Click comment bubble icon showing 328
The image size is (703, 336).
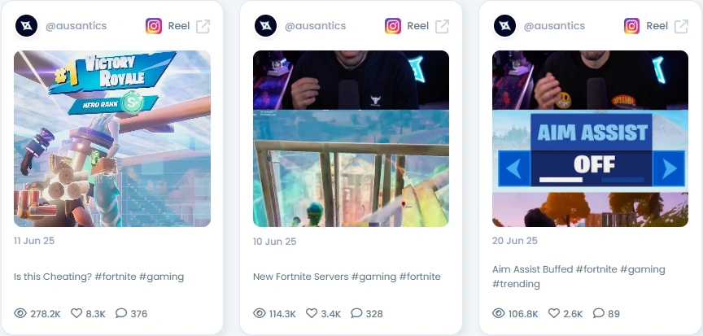(356, 313)
